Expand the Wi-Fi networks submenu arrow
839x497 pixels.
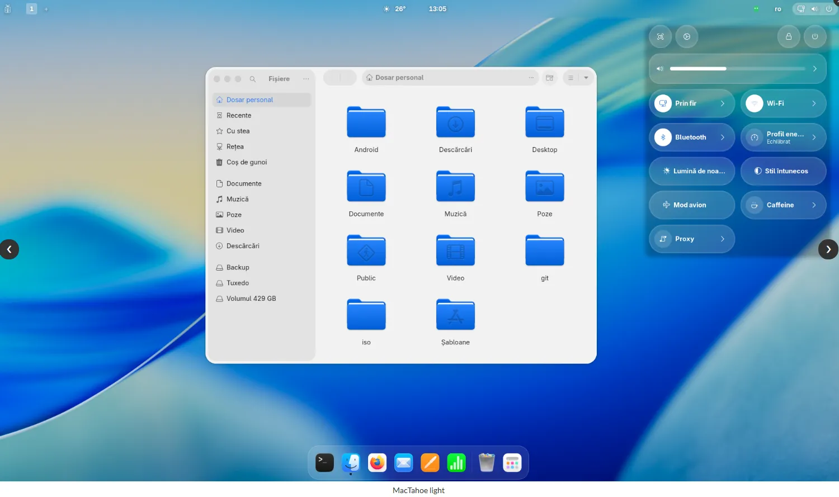[814, 103]
